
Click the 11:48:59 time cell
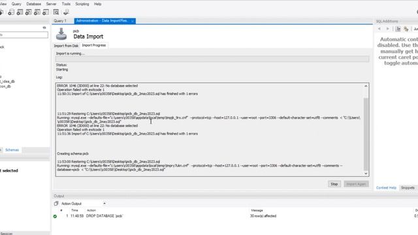[x=77, y=216]
